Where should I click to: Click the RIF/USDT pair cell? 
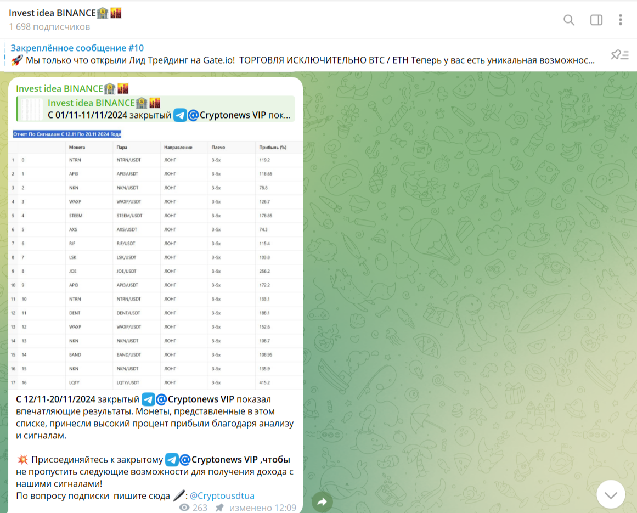coord(126,244)
